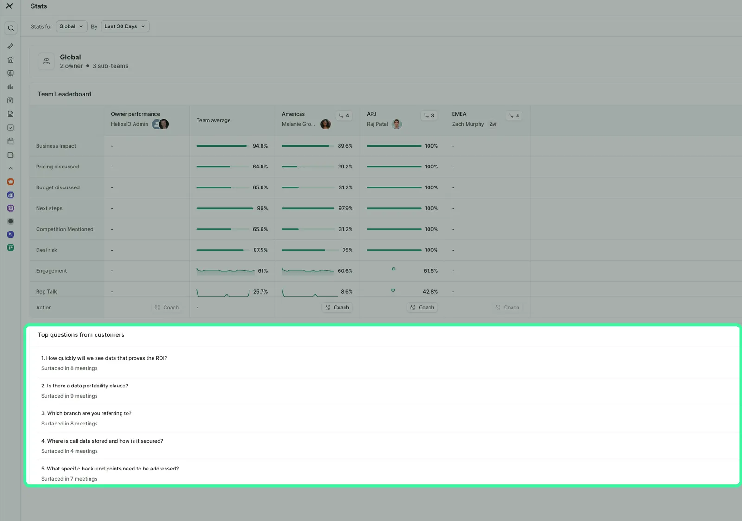742x521 pixels.
Task: Click 'Surfaced in 7 meetings' text
Action: 70,479
